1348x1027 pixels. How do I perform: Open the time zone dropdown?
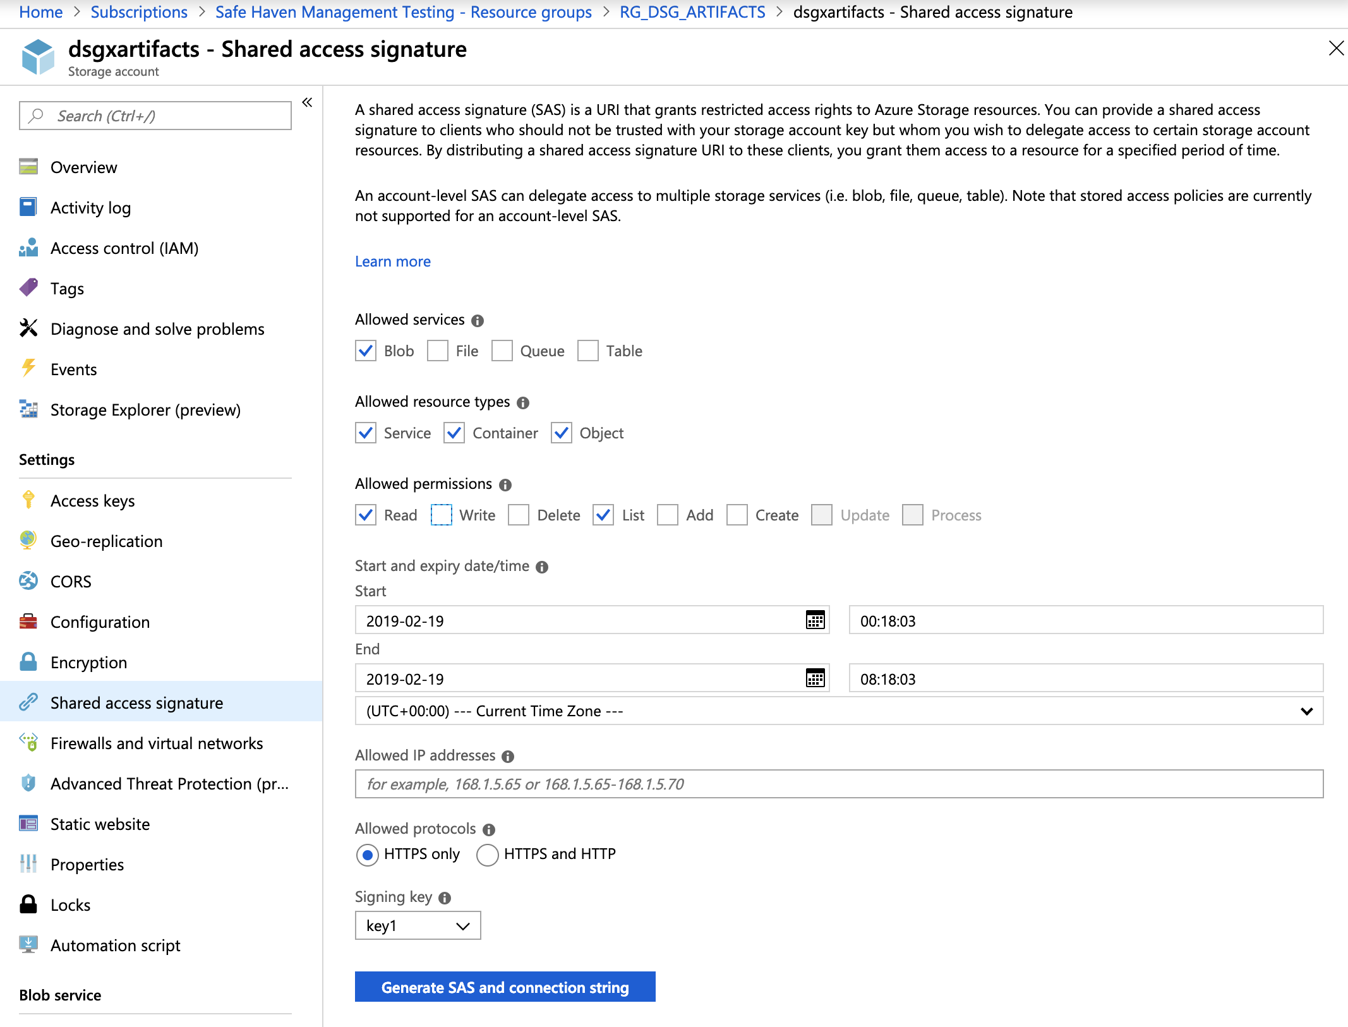(839, 711)
